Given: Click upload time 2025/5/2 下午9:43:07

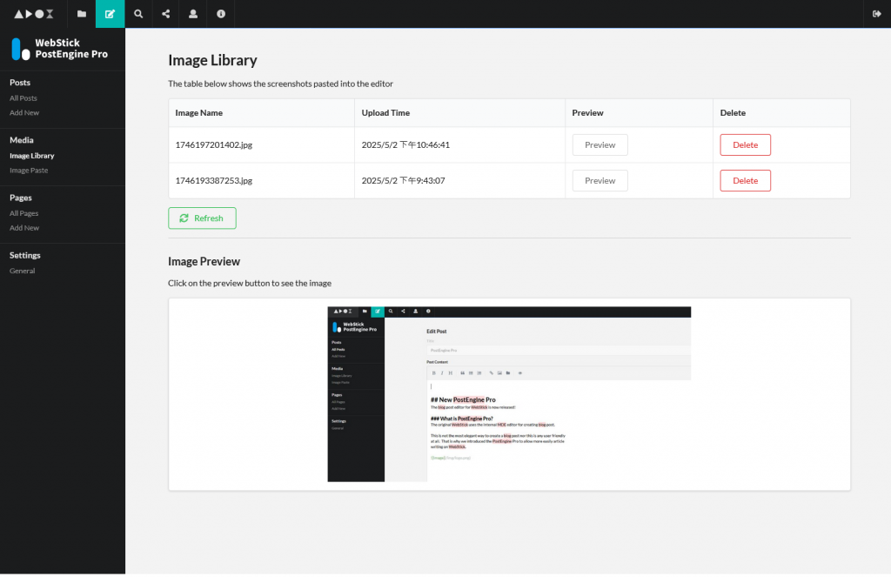Looking at the screenshot, I should (404, 181).
